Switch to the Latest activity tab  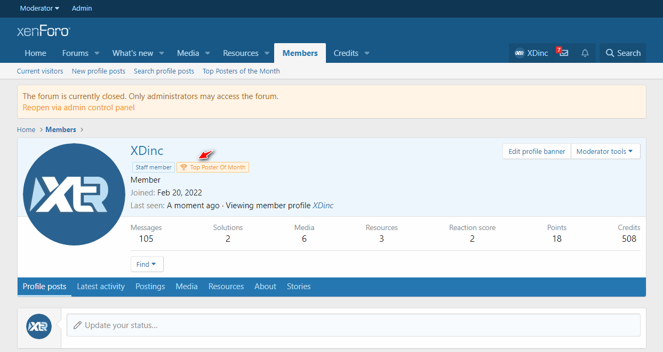point(101,286)
